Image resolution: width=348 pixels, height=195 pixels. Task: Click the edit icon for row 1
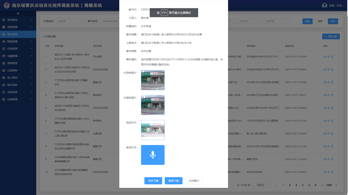point(329,57)
